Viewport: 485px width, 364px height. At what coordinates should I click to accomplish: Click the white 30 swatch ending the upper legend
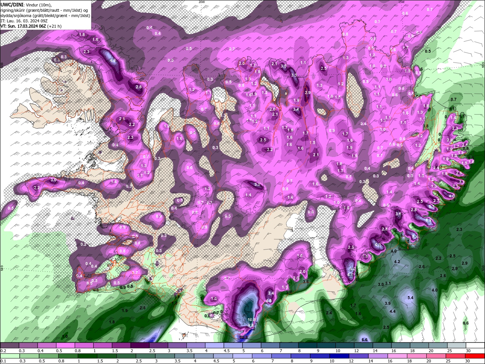[475, 345]
